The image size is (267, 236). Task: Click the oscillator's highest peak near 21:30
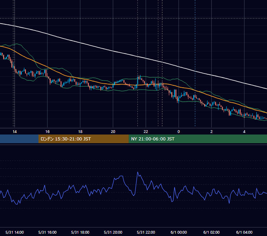tap(138, 172)
